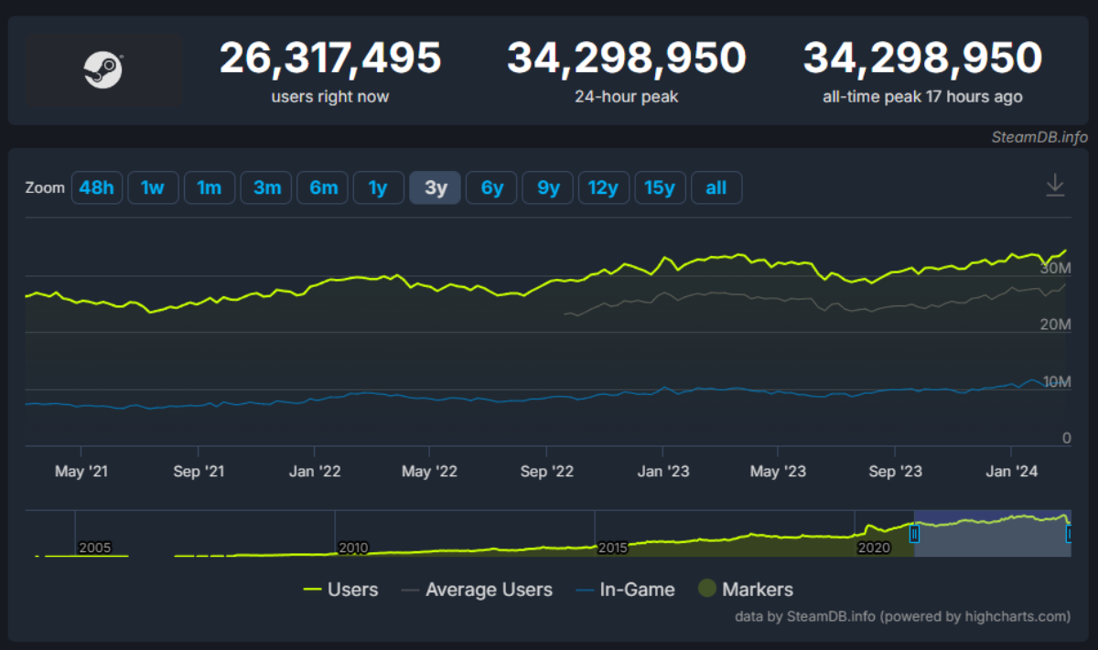The width and height of the screenshot is (1098, 650).
Task: Click the Jan '22 axis label
Action: (x=315, y=472)
